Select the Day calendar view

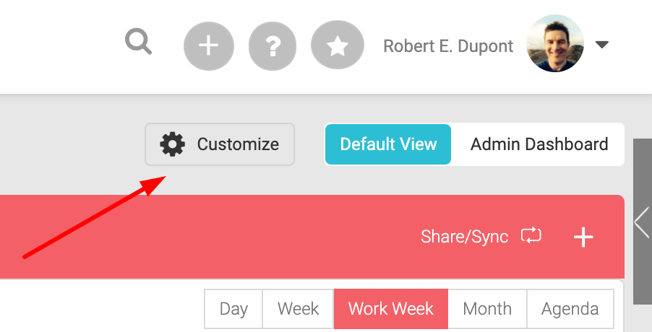click(x=233, y=309)
